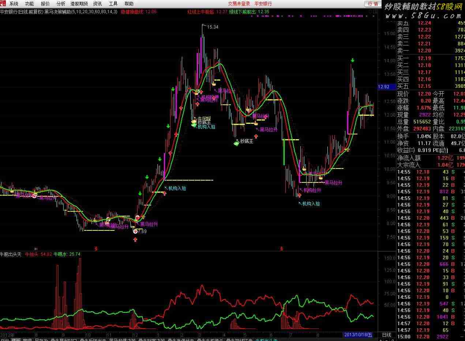Select the 买四 12.16 order book row
Viewport: 465px width, 341px height.
pos(431,79)
